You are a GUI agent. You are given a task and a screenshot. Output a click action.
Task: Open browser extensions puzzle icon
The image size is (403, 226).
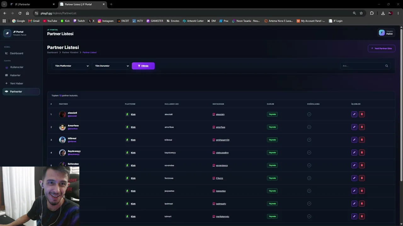372,13
